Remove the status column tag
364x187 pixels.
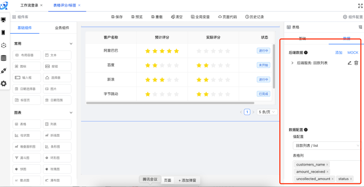351,179
